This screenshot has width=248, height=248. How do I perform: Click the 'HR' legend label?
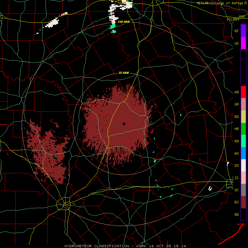[x=236, y=129]
